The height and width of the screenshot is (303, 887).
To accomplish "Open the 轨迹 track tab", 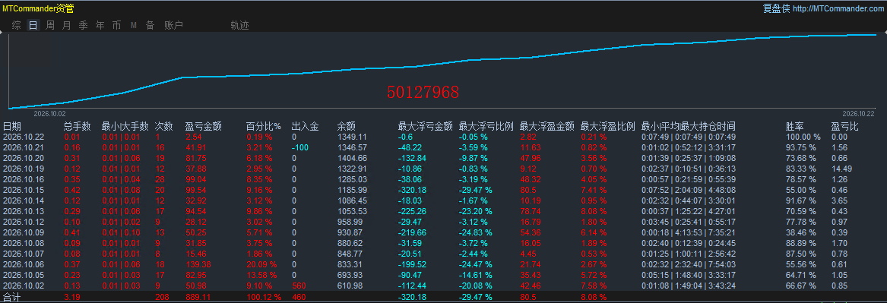I will [x=240, y=25].
